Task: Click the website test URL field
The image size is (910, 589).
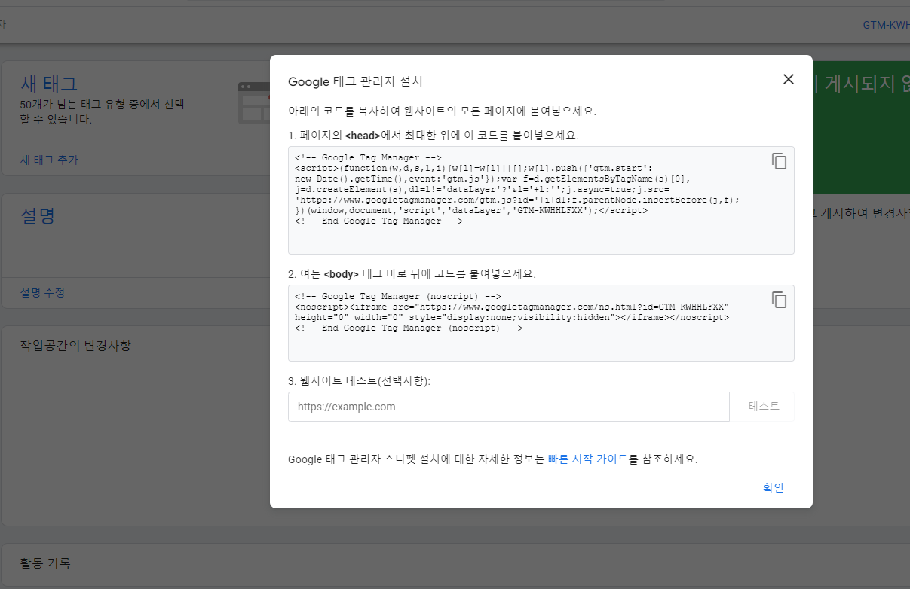Action: pos(509,407)
